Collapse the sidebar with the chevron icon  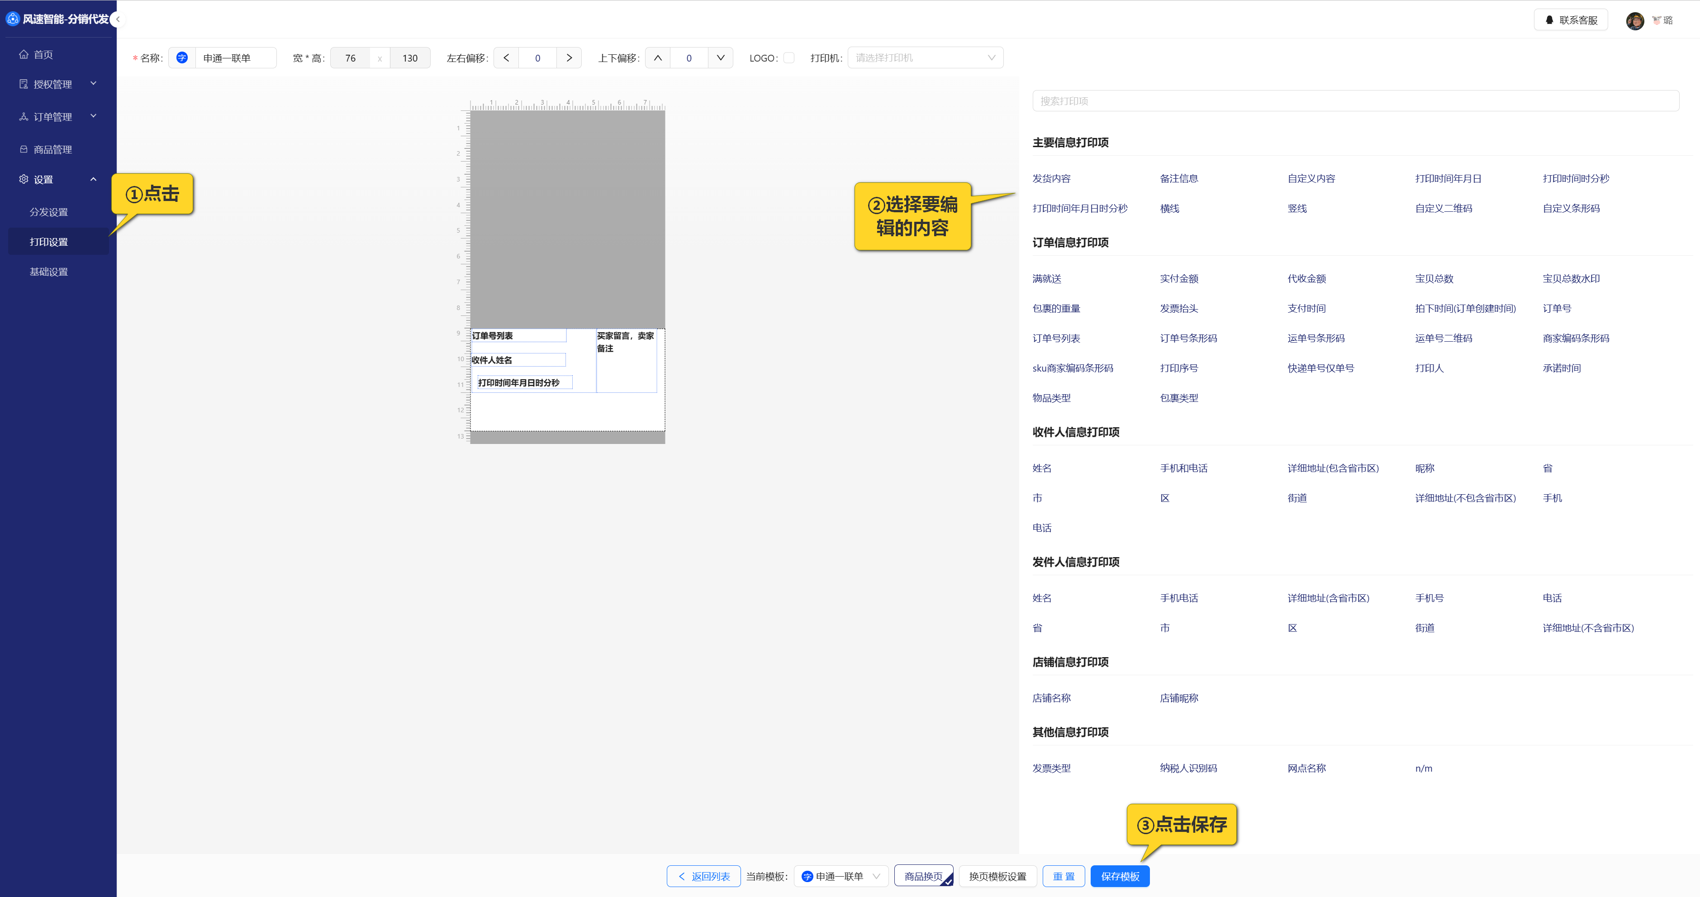point(118,19)
